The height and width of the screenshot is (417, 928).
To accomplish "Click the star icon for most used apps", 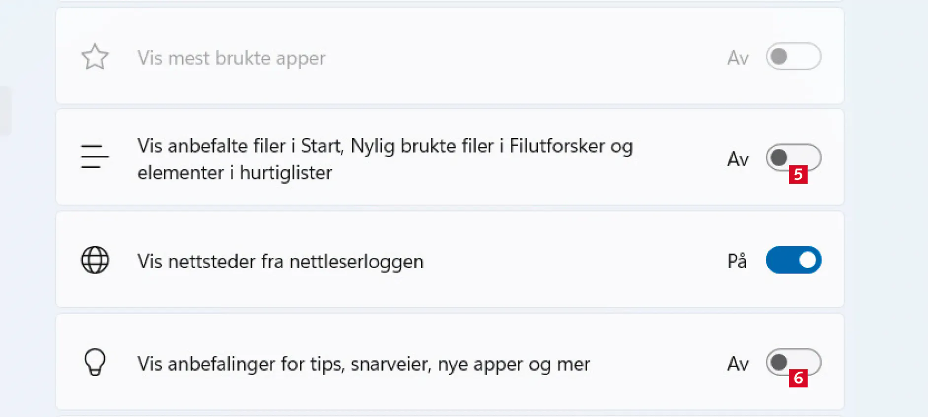I will point(95,57).
